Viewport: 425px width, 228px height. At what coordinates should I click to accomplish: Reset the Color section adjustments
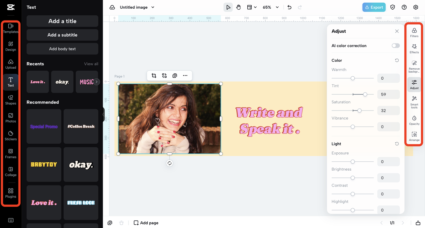[397, 60]
